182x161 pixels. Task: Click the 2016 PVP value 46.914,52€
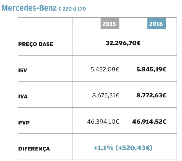[149, 122]
